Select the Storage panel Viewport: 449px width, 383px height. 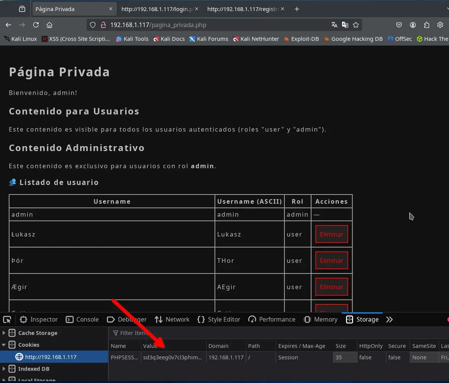point(362,320)
